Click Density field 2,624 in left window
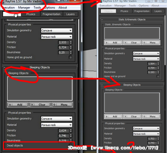This screenshot has height=153, width=167. tap(64, 130)
